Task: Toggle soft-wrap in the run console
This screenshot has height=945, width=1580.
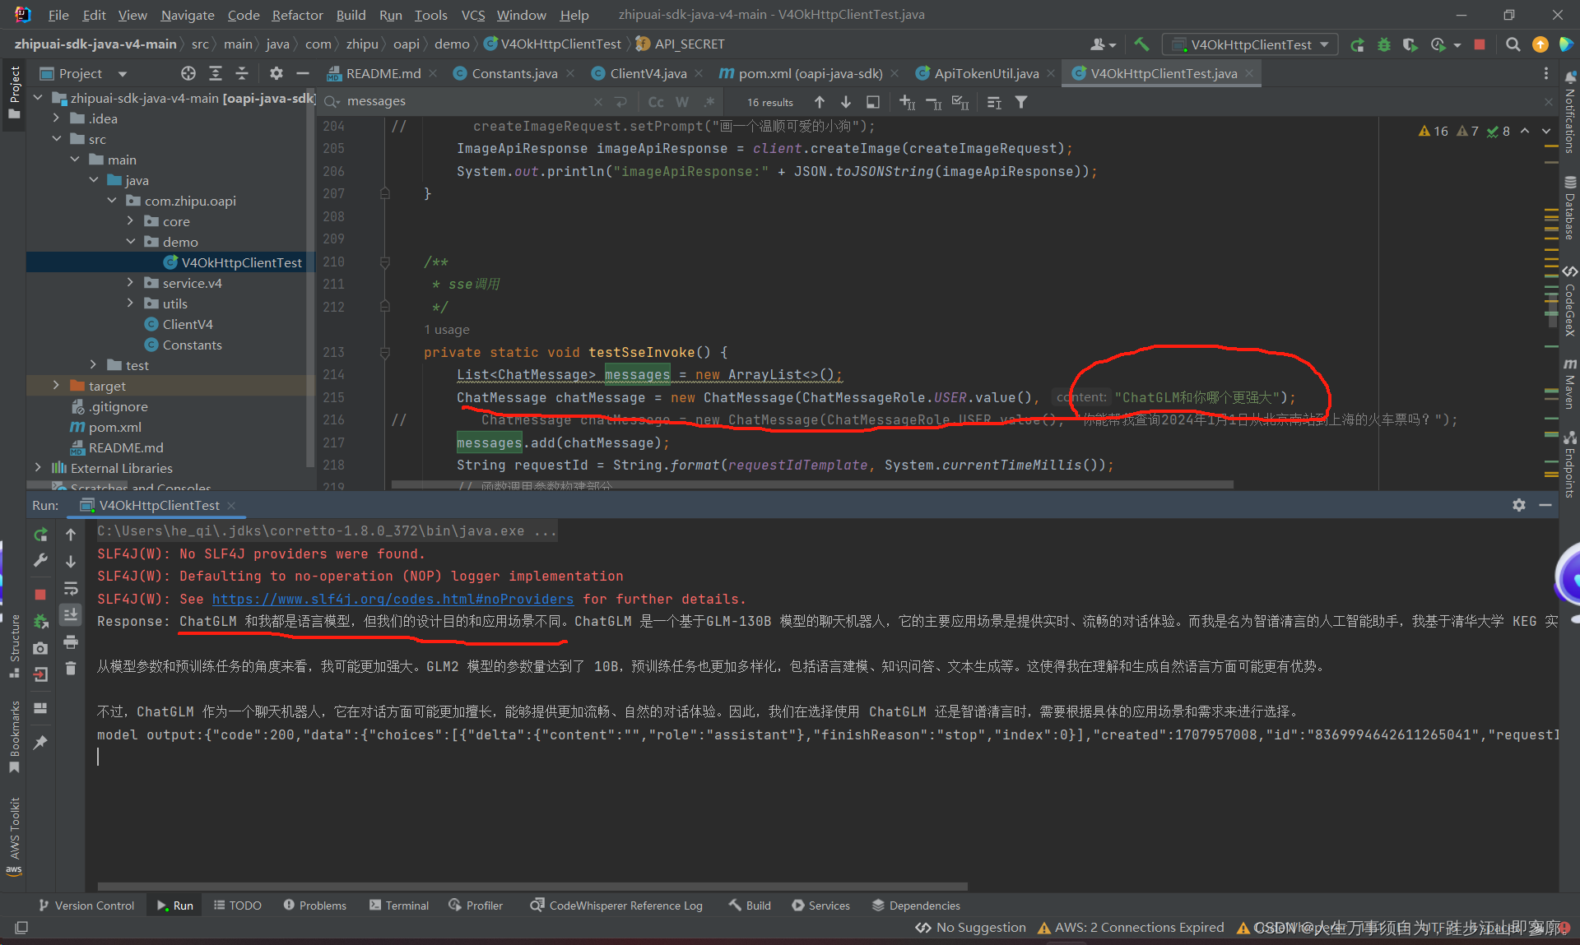Action: pyautogui.click(x=71, y=587)
